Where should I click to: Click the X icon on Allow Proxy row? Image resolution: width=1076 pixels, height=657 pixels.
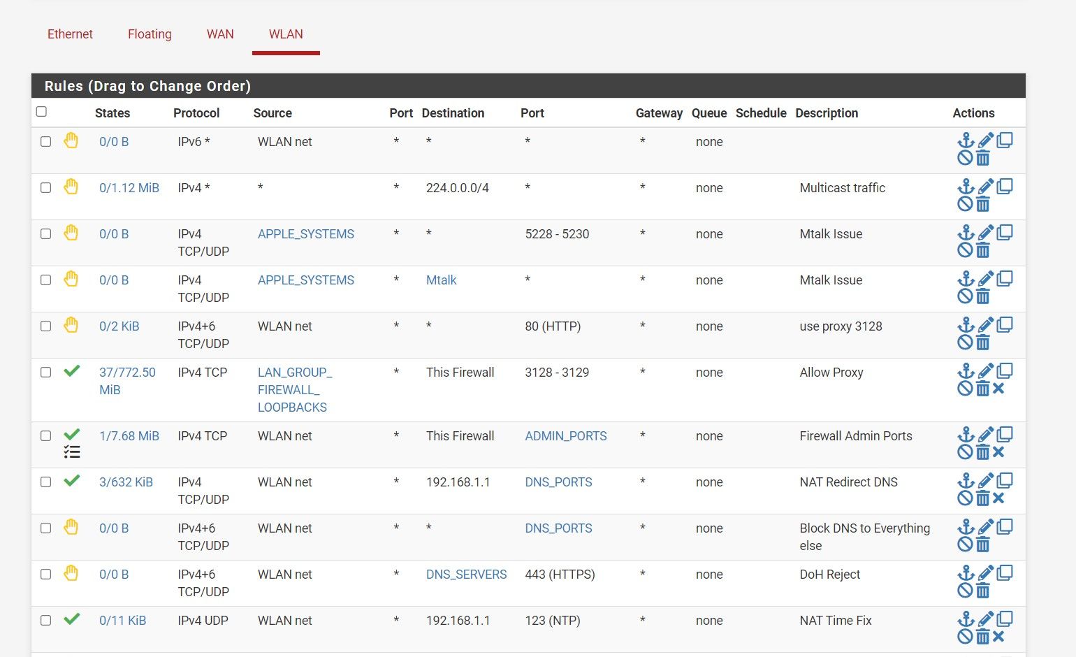click(x=998, y=389)
